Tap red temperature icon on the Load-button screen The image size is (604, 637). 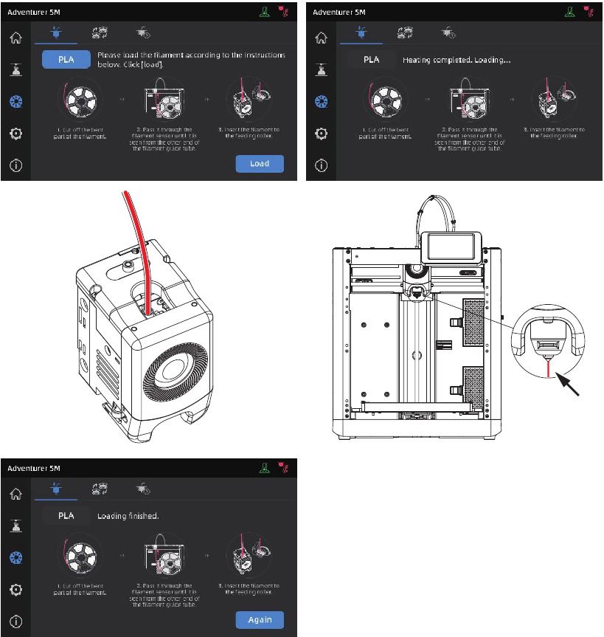283,11
